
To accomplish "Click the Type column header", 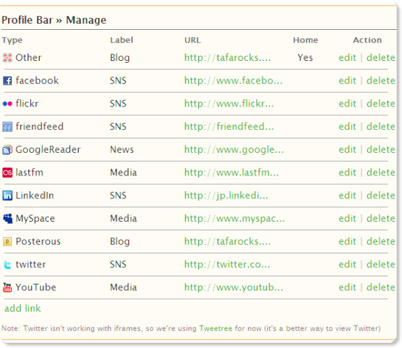I will tap(12, 40).
